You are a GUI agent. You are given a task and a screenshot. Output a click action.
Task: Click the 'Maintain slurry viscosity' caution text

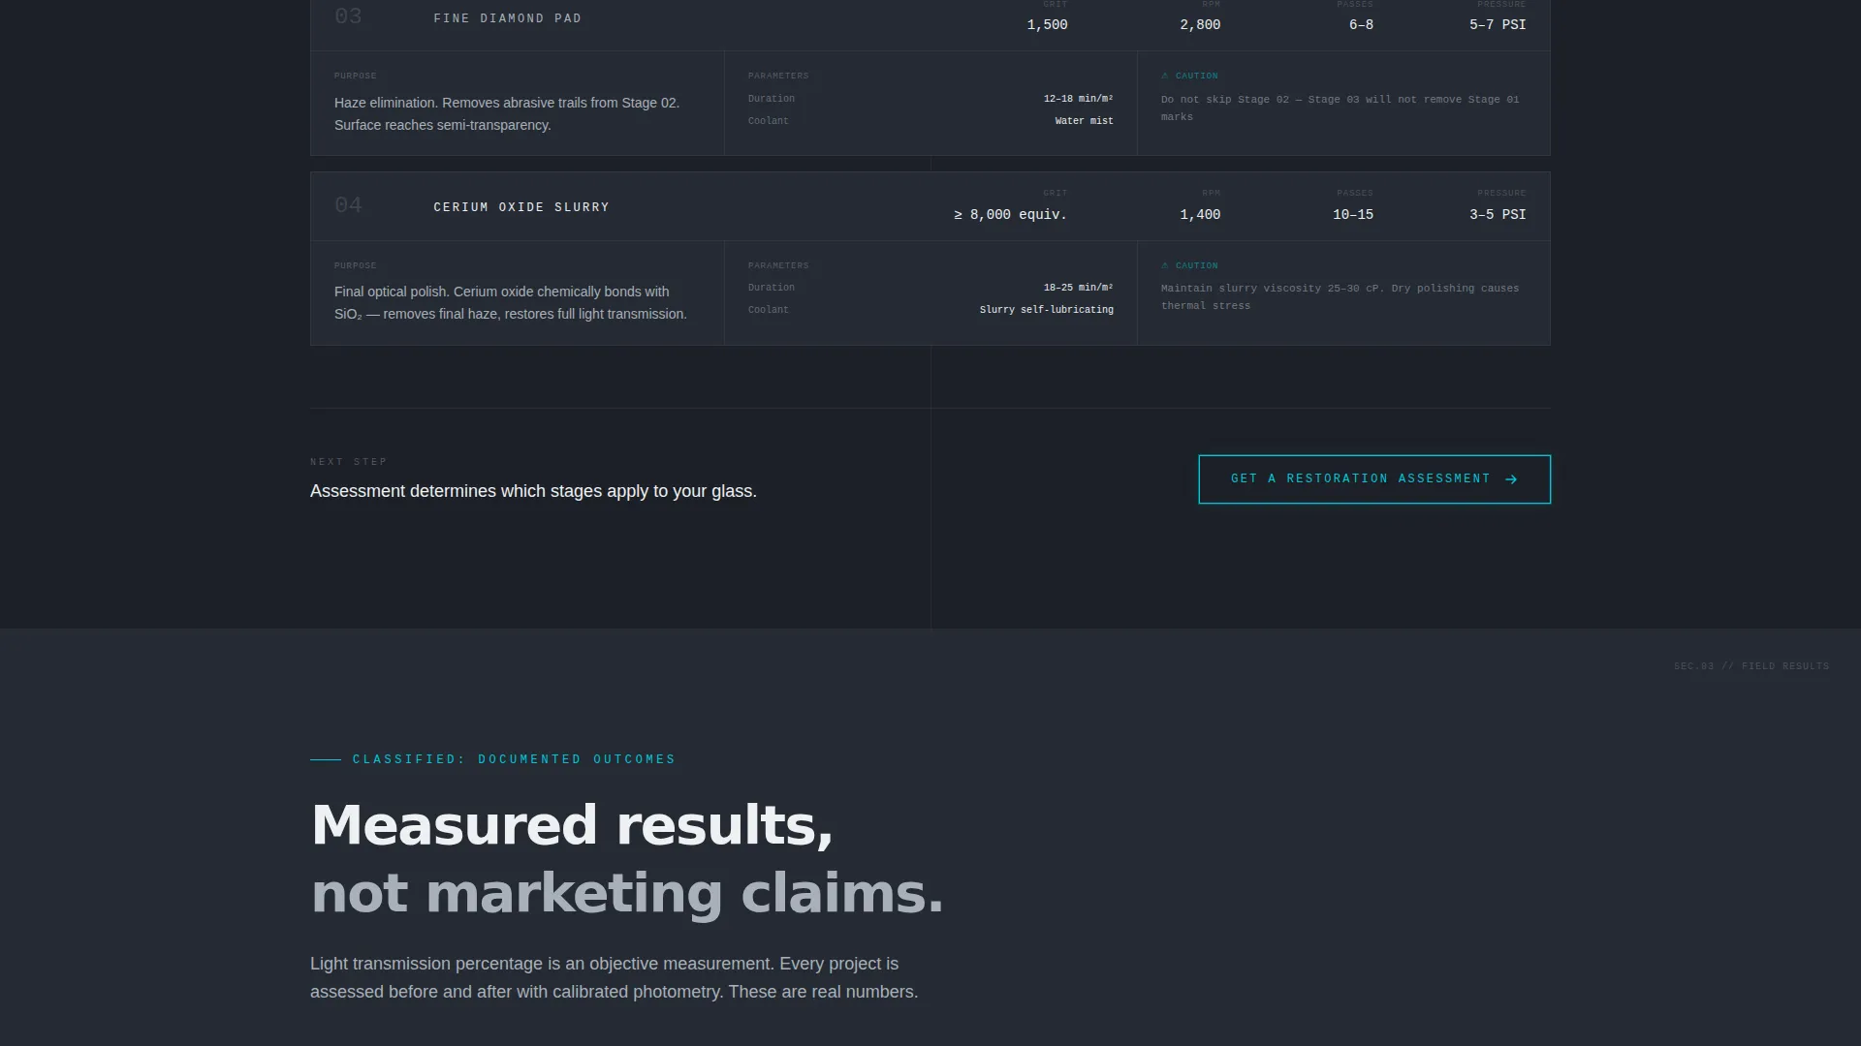[1341, 297]
